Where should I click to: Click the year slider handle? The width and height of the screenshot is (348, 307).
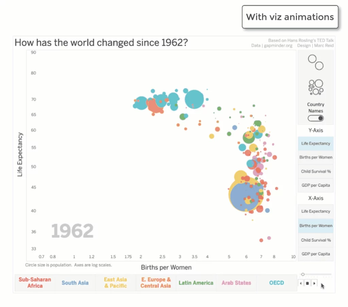coord(303,274)
